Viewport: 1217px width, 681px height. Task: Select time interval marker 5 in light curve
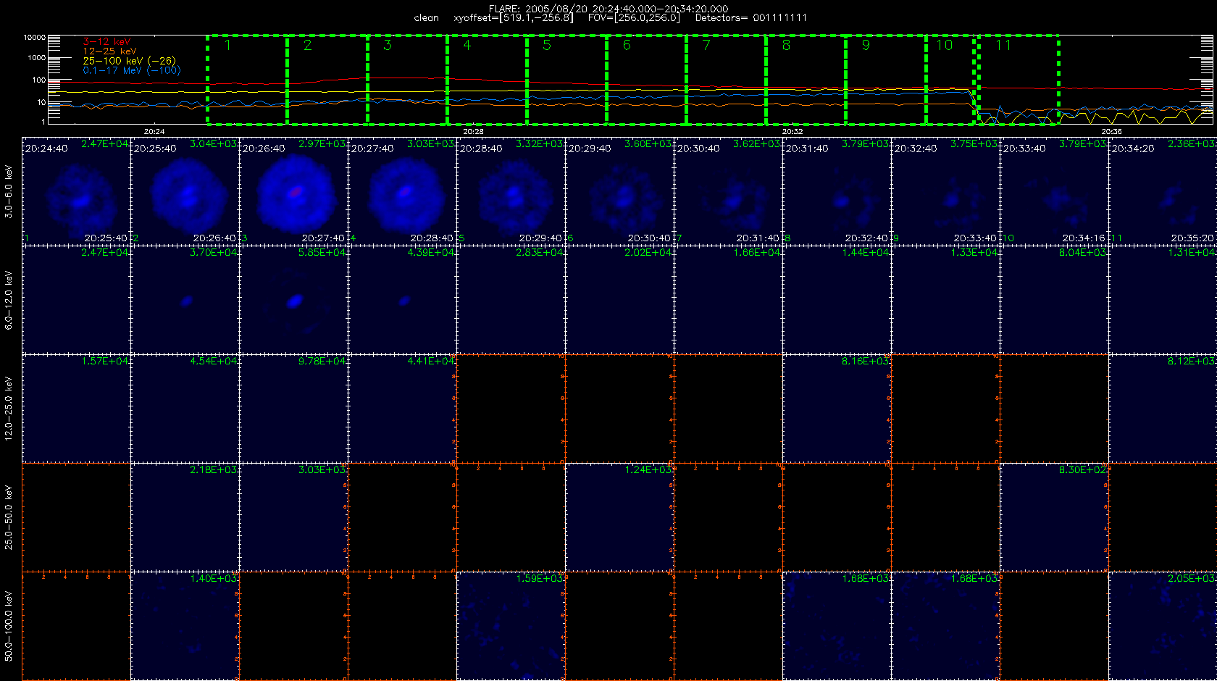click(x=547, y=45)
